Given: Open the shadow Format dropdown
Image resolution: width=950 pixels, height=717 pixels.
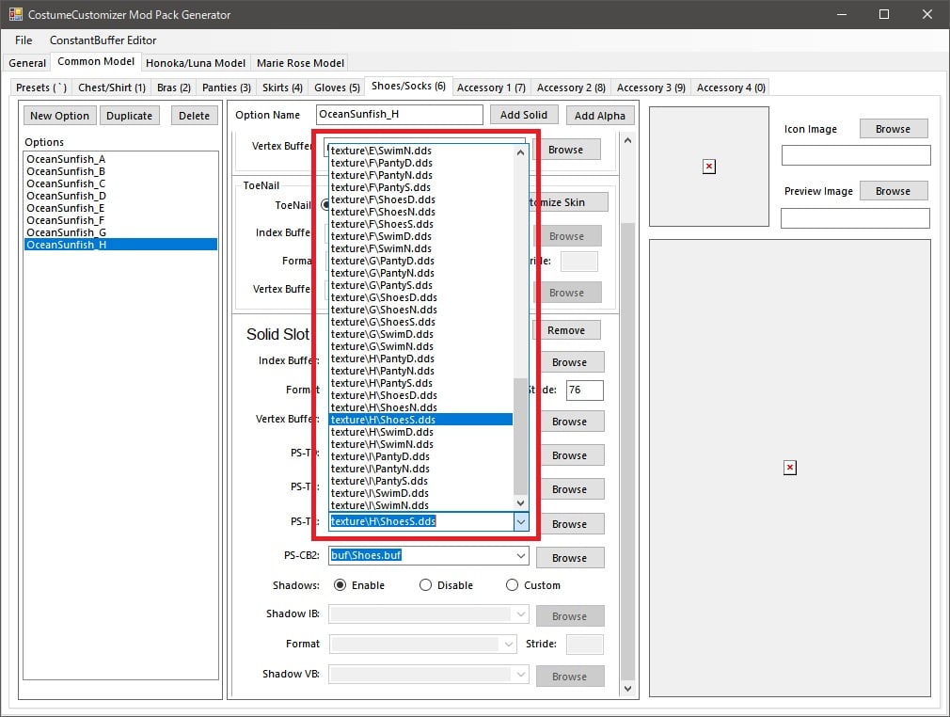Looking at the screenshot, I should (509, 645).
